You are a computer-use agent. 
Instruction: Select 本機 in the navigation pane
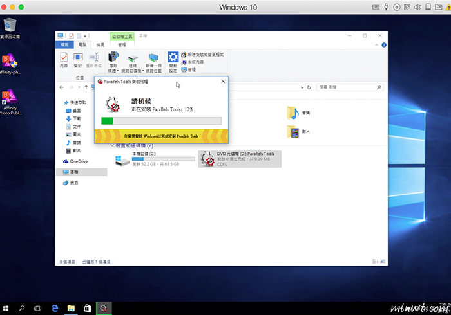(82, 172)
